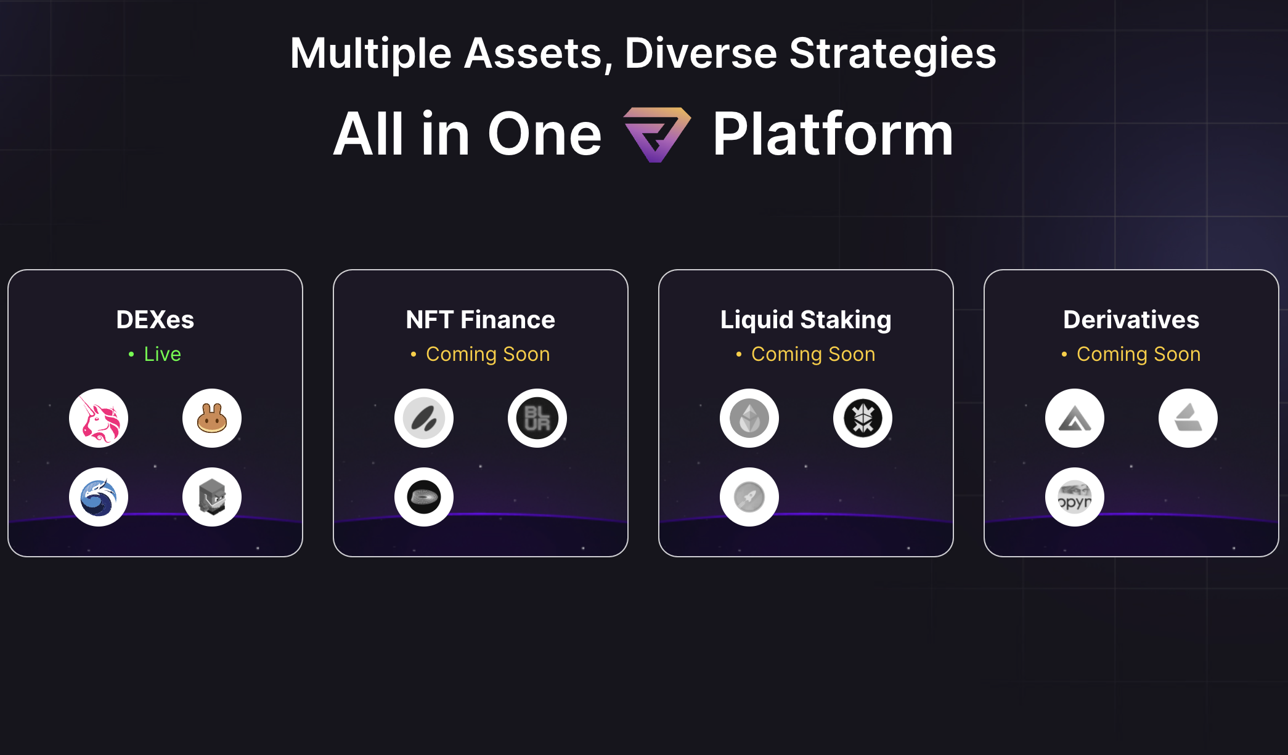Select the Blur logo icon
The height and width of the screenshot is (755, 1288).
(537, 418)
